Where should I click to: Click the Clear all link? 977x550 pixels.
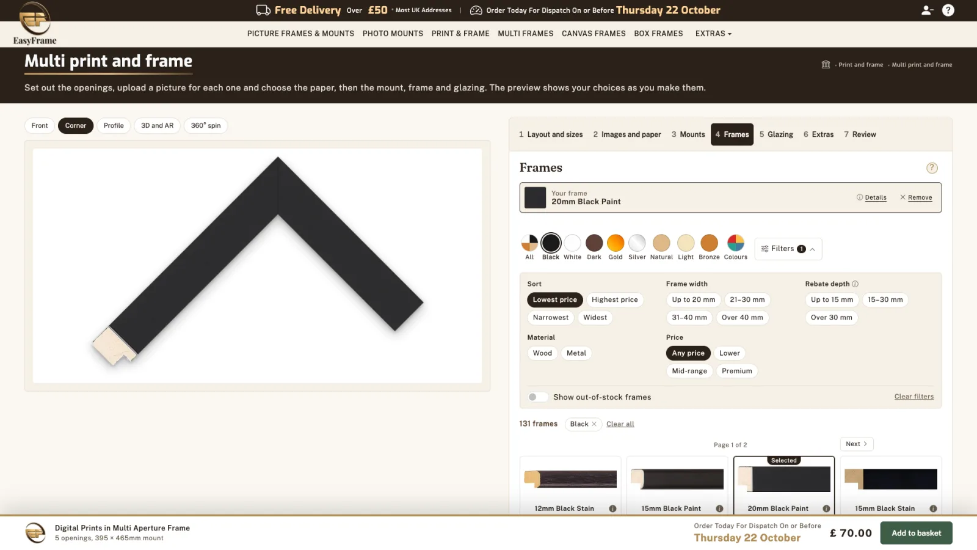point(620,424)
